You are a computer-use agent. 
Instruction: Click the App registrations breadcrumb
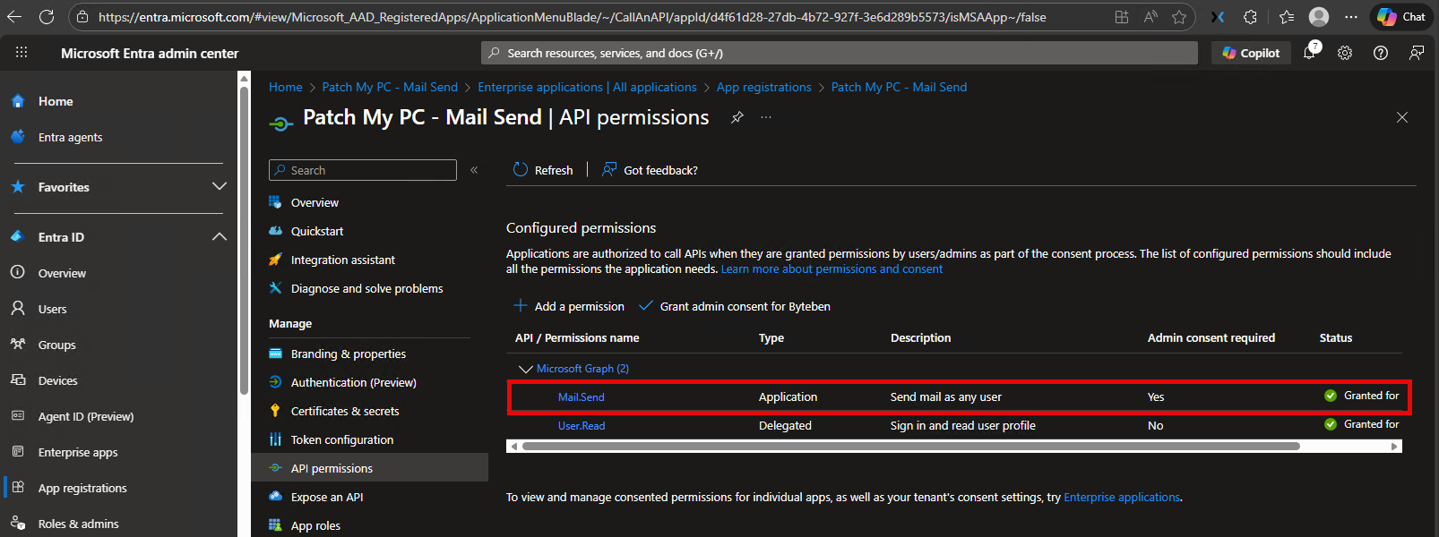pyautogui.click(x=763, y=87)
